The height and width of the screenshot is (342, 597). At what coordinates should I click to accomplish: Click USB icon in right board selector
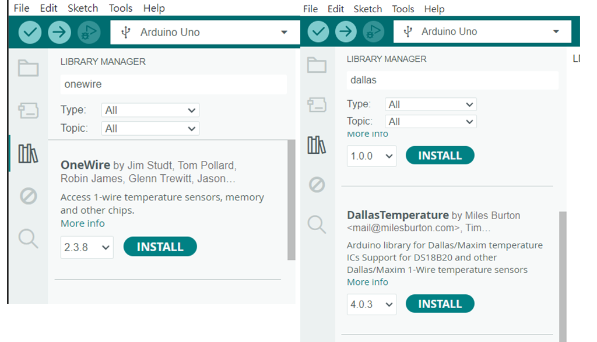point(408,31)
